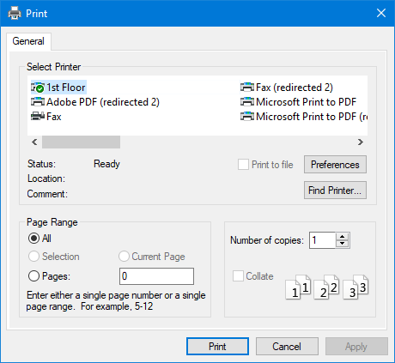Open printer Preferences
The height and width of the screenshot is (363, 395).
pos(335,165)
